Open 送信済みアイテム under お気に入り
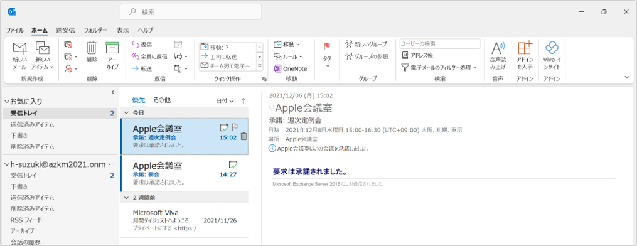 click(60, 124)
